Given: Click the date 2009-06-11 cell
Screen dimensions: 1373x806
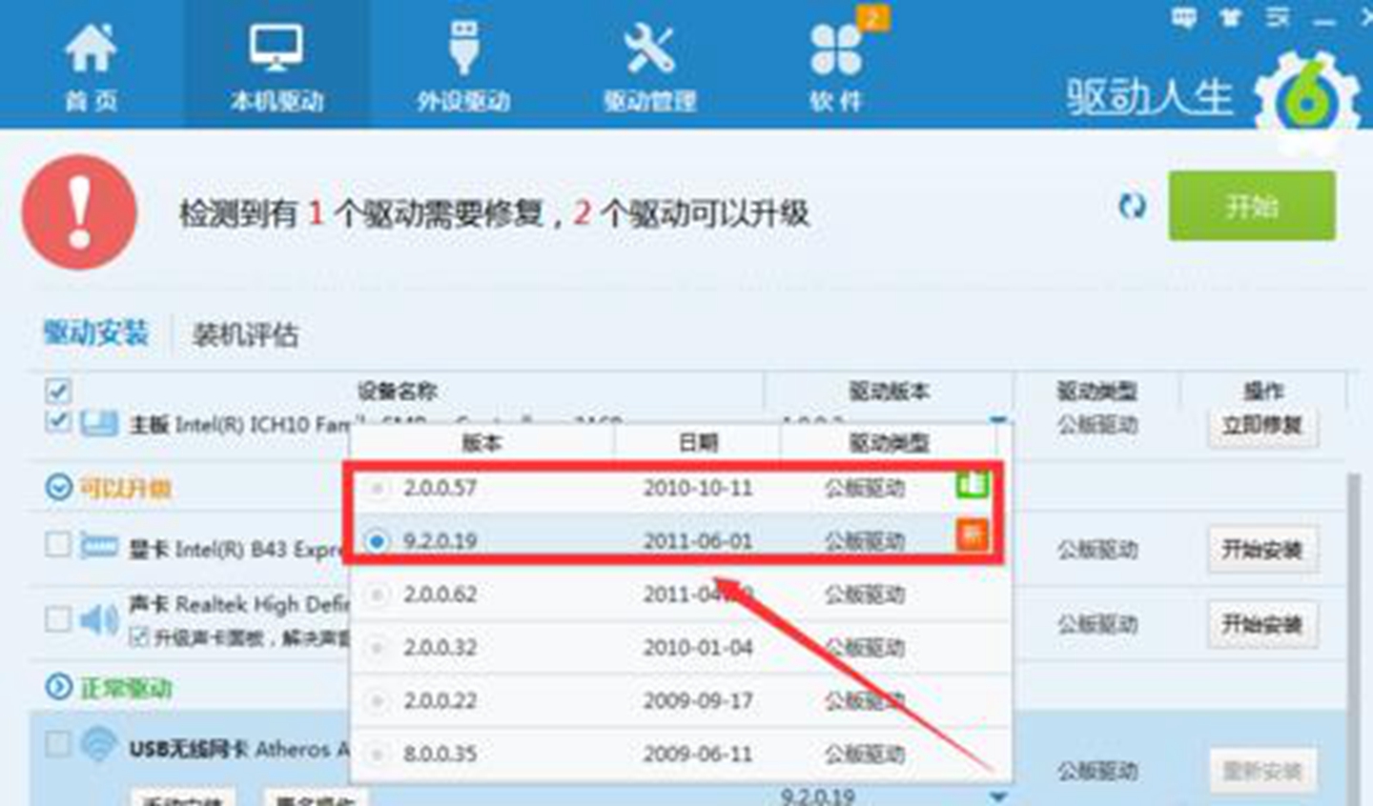Looking at the screenshot, I should tap(698, 755).
